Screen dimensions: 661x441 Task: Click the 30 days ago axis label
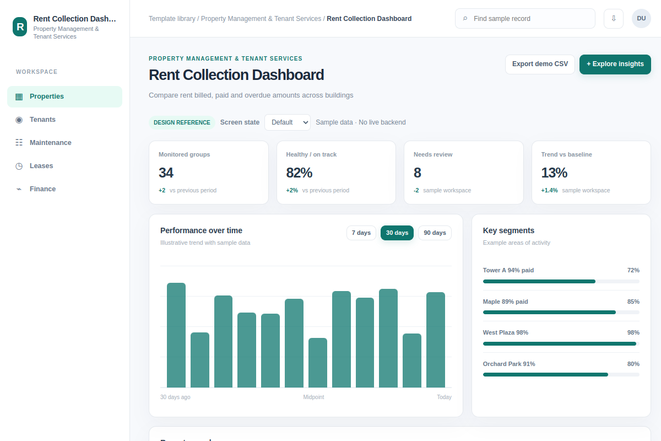pos(175,397)
